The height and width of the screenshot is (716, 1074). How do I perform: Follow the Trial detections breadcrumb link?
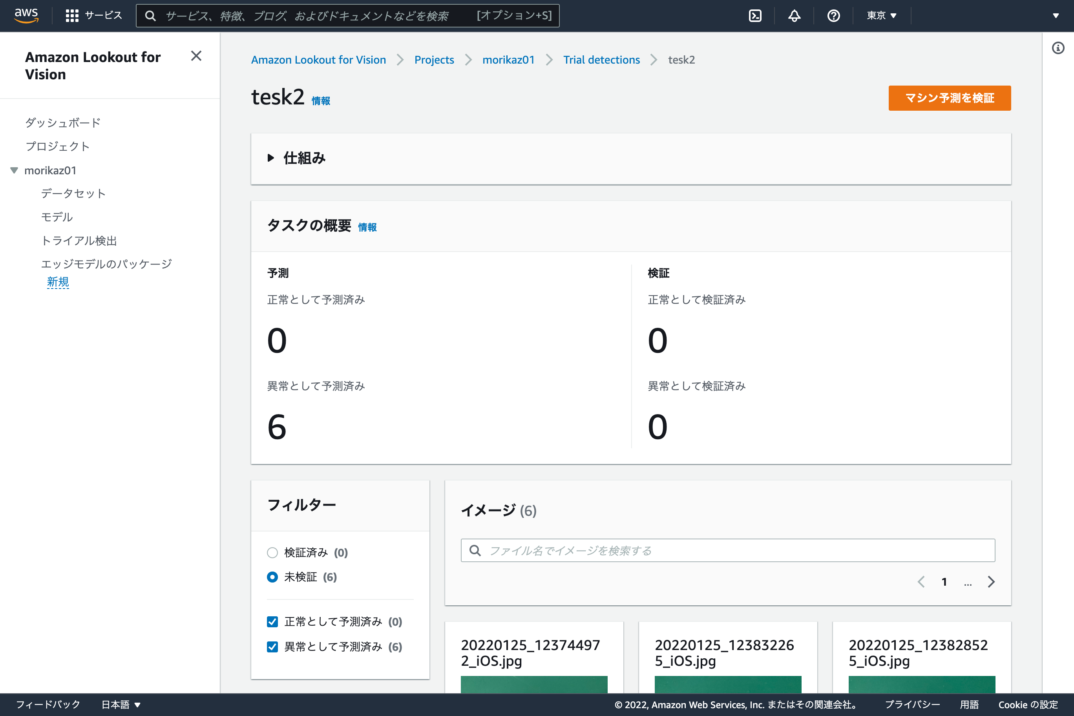pyautogui.click(x=601, y=60)
